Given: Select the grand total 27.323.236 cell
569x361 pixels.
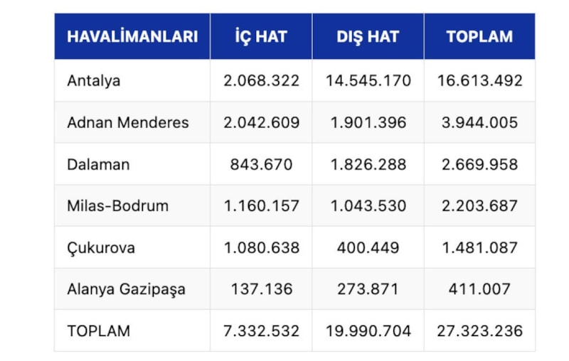Looking at the screenshot, I should click(479, 331).
